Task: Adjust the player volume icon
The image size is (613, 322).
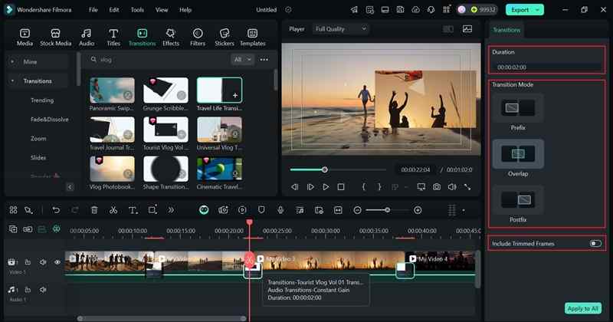Action: [x=452, y=187]
